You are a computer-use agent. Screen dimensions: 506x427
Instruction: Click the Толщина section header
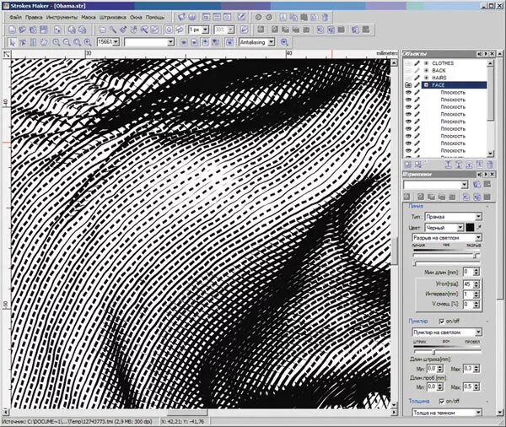coord(419,401)
